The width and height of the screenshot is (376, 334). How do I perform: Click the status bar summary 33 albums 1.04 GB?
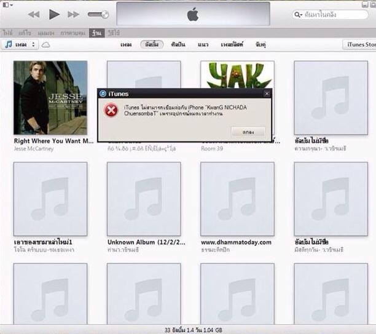click(194, 330)
